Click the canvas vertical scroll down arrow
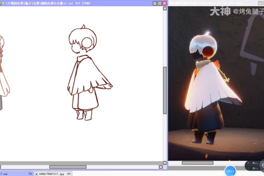Image resolution: width=264 pixels, height=176 pixels. (165, 163)
